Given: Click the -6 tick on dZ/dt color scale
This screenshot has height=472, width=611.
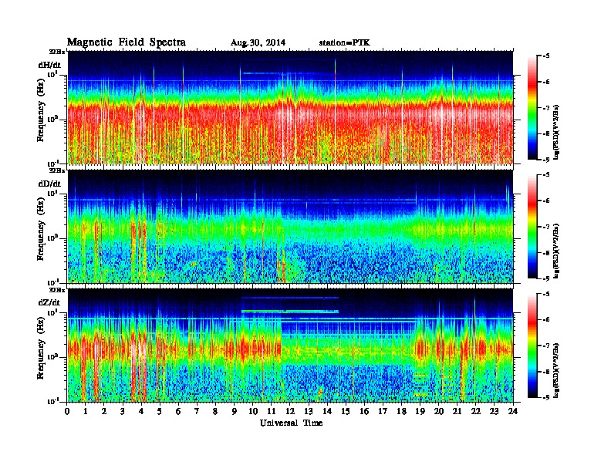Looking at the screenshot, I should click(546, 319).
